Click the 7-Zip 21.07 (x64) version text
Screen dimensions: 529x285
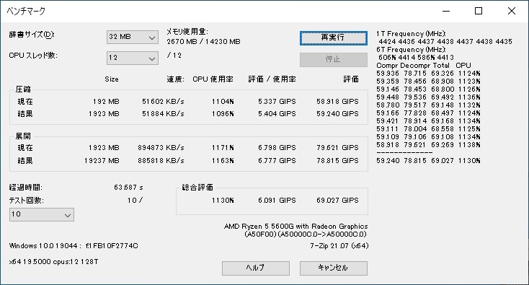[x=339, y=246]
